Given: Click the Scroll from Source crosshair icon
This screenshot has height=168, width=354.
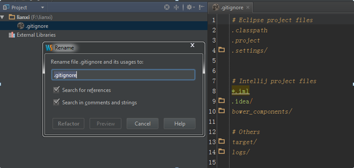Looking at the screenshot, I should coord(167,7).
